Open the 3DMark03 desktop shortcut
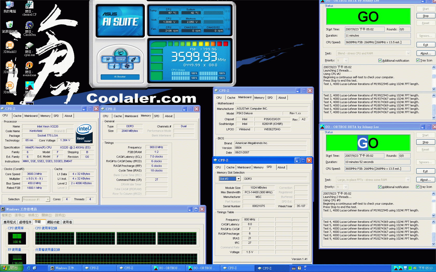The width and height of the screenshot is (436, 272). pyautogui.click(x=10, y=47)
